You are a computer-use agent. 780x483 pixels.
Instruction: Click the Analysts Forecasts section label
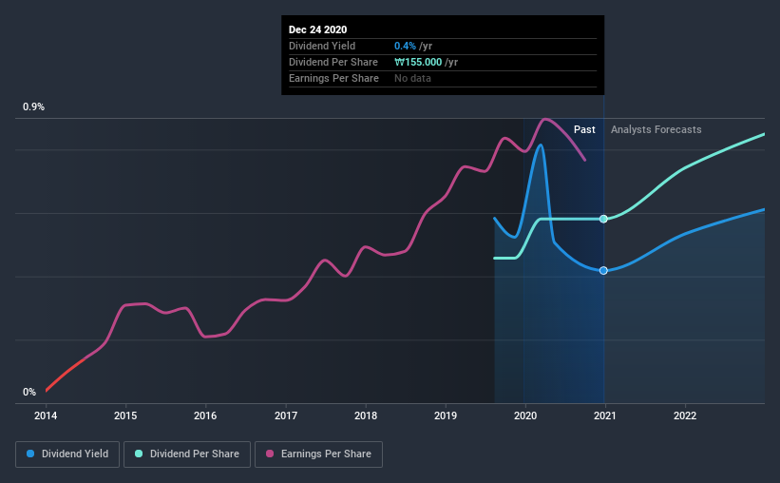656,129
